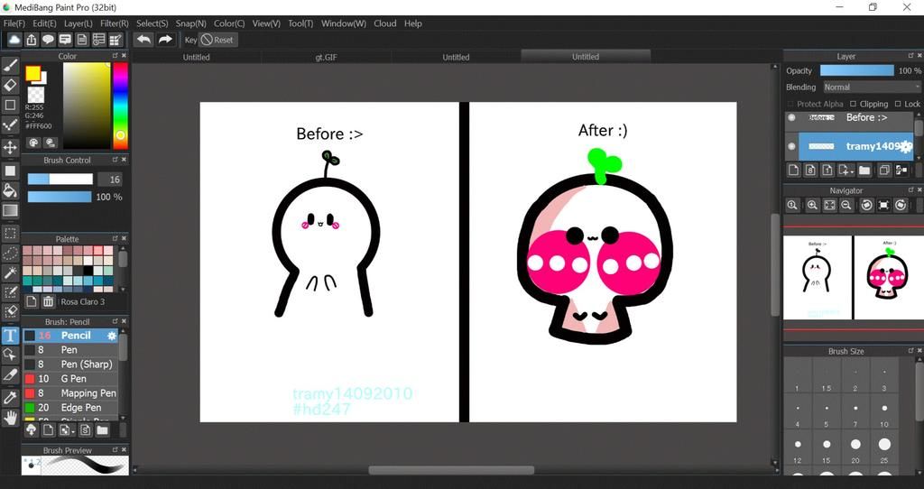The height and width of the screenshot is (489, 924).
Task: Zoom in using Navigator magnifier plus
Action: click(x=812, y=205)
